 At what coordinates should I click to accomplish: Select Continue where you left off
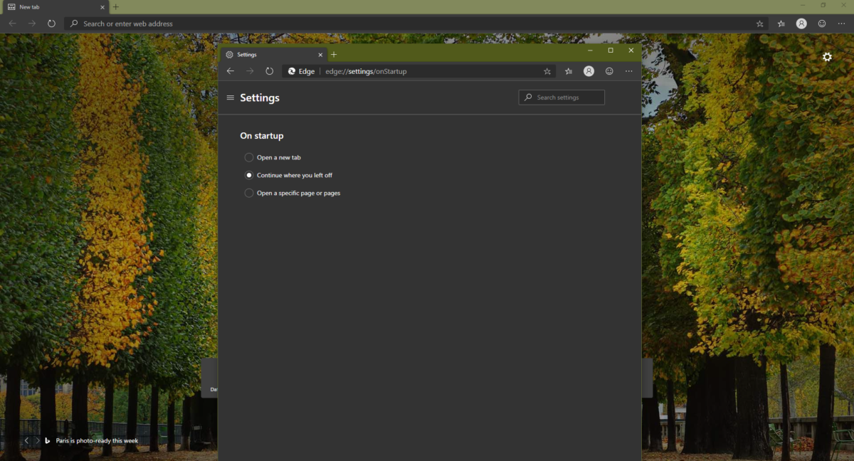click(x=249, y=175)
